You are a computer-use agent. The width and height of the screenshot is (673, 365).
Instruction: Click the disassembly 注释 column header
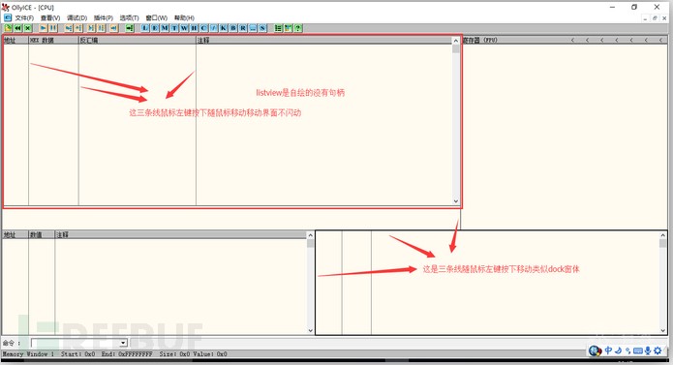pyautogui.click(x=324, y=41)
